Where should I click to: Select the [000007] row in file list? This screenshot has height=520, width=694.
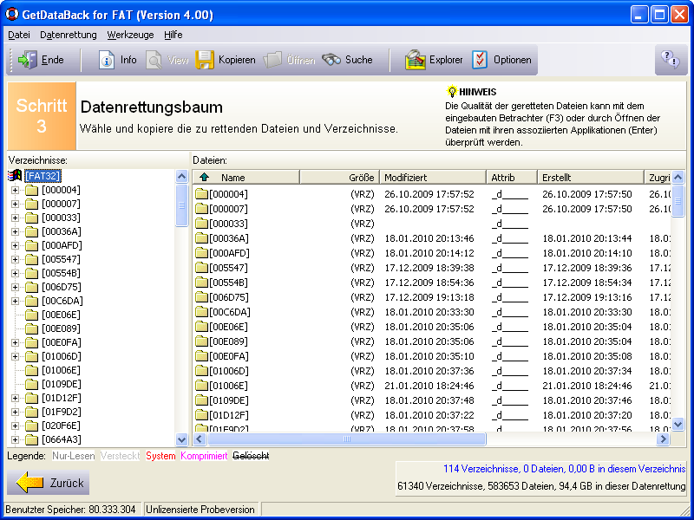click(x=432, y=209)
